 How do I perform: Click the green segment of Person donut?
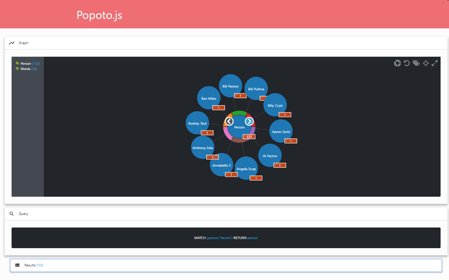click(239, 112)
